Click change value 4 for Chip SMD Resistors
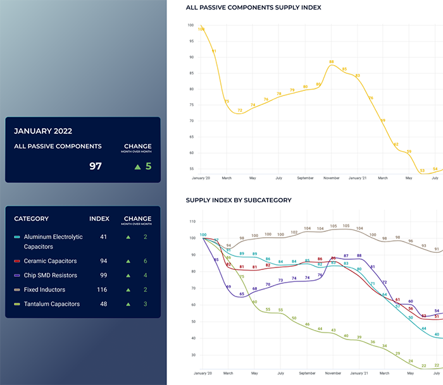Image resolution: width=443 pixels, height=385 pixels. click(x=145, y=276)
